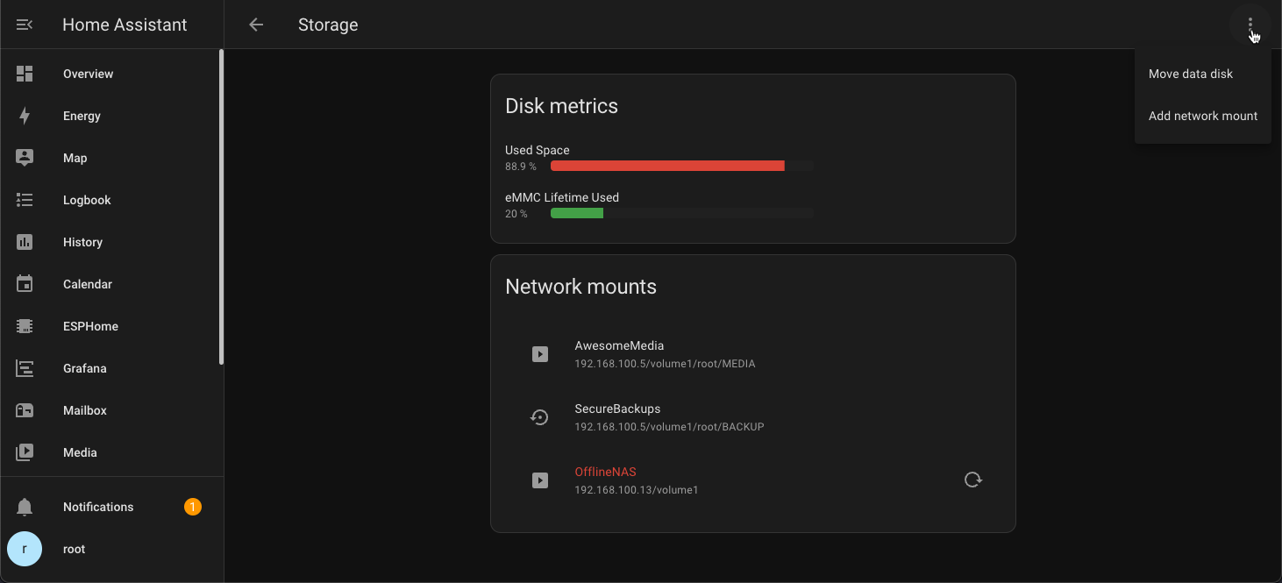This screenshot has width=1282, height=583.
Task: Click the Notifications bell icon
Action: click(25, 507)
